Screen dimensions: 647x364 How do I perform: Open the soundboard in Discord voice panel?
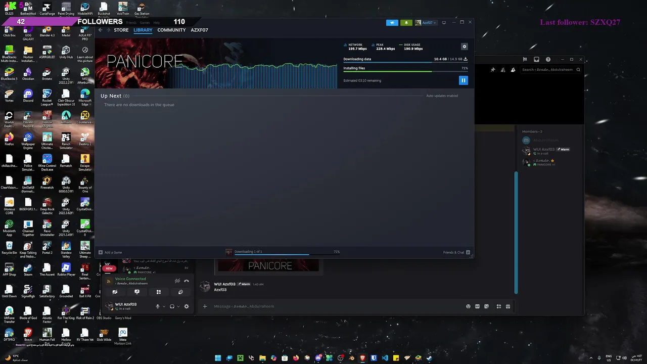180,292
